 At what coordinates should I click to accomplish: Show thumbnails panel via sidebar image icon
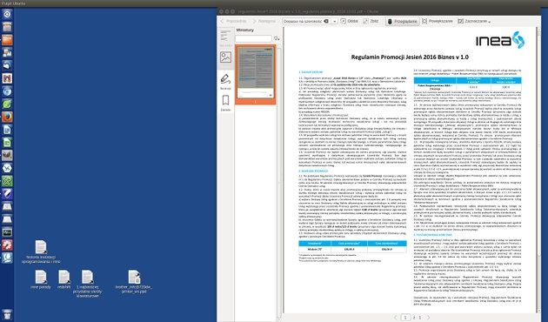pos(225,57)
